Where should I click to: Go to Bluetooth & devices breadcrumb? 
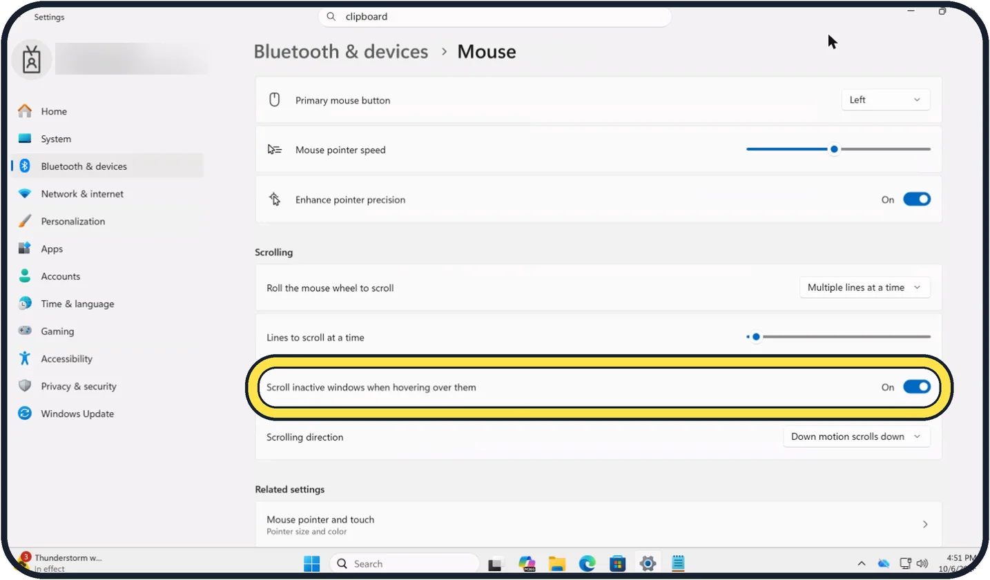[341, 52]
